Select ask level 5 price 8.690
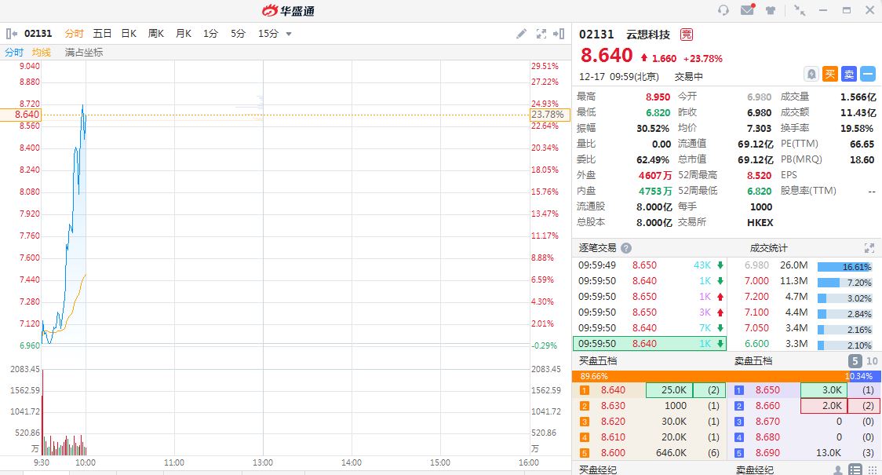Screen dimensions: 882x475 tap(767, 453)
